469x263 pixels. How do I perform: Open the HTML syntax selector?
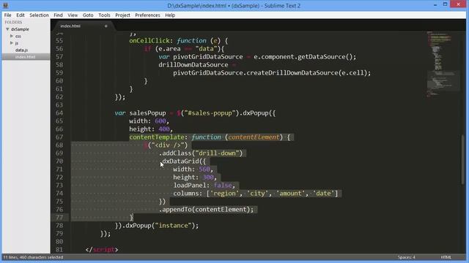coord(446,257)
